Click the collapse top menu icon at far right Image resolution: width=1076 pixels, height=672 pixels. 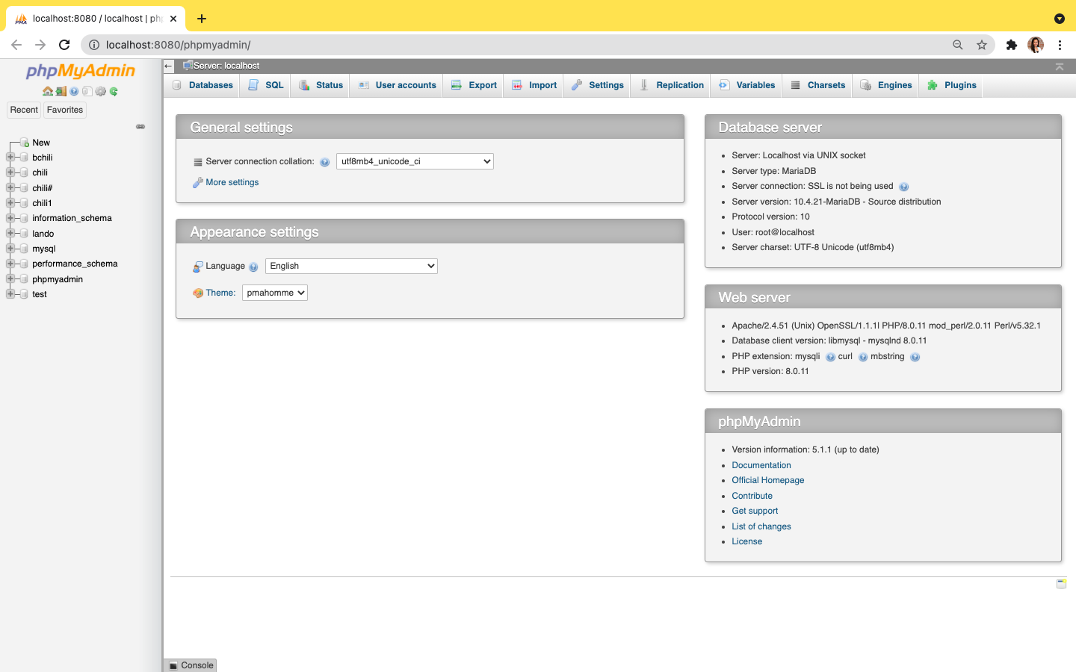[x=1059, y=66]
